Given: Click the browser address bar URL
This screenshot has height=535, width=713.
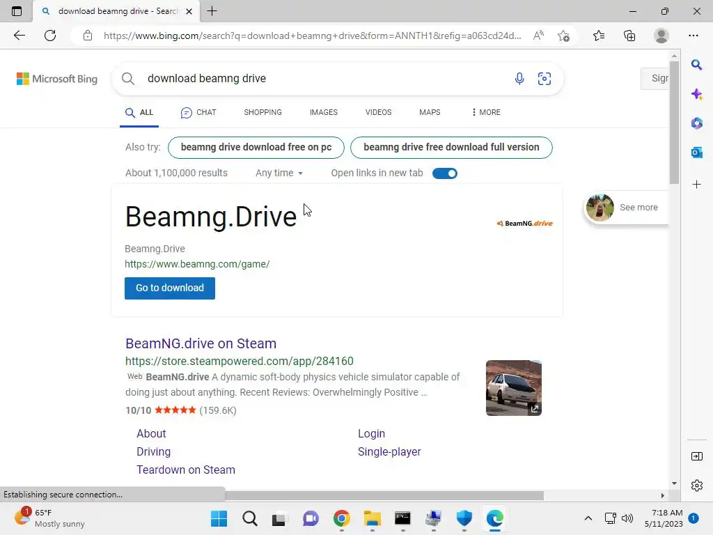Looking at the screenshot, I should tap(312, 36).
